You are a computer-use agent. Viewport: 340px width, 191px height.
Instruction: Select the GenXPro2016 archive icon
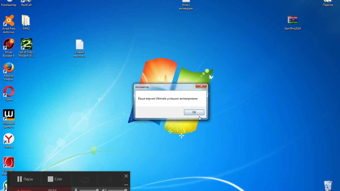click(x=292, y=23)
